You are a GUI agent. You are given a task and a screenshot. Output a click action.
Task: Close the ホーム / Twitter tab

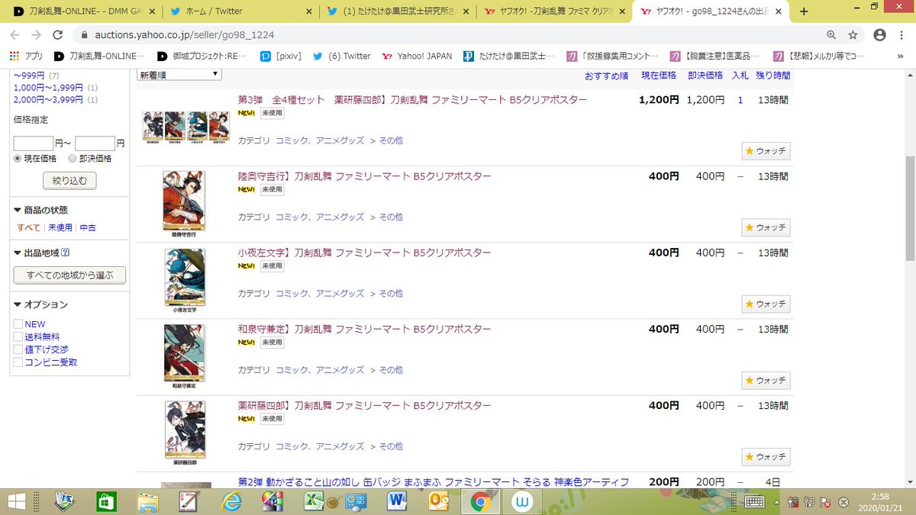(308, 11)
